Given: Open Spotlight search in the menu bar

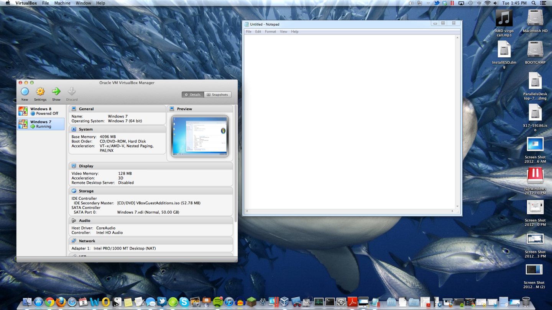Looking at the screenshot, I should pyautogui.click(x=533, y=3).
